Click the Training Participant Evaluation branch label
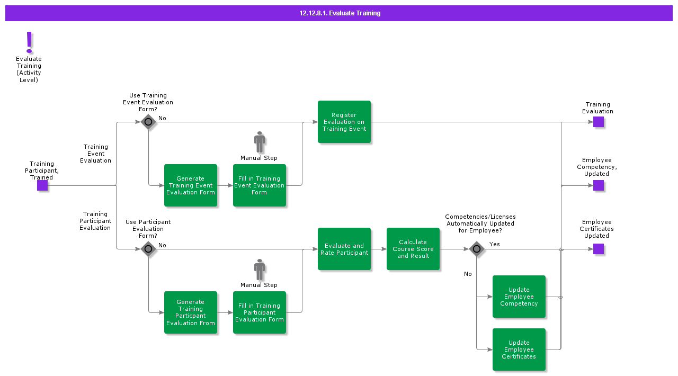678x376 pixels. [x=95, y=221]
